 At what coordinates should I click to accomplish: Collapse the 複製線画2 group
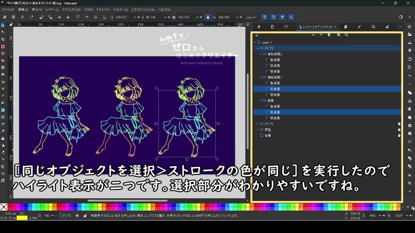[260, 54]
